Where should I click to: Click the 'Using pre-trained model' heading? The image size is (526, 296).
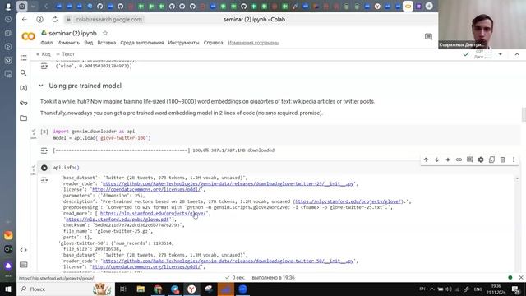pos(85,86)
